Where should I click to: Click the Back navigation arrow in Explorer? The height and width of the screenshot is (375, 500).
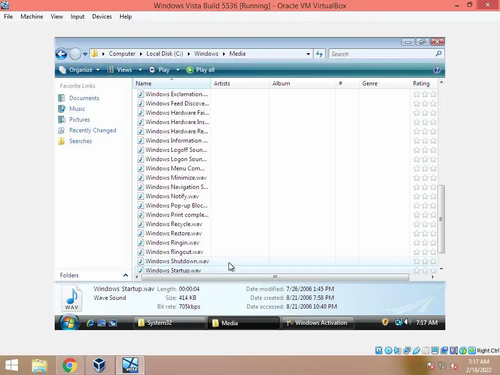61,54
